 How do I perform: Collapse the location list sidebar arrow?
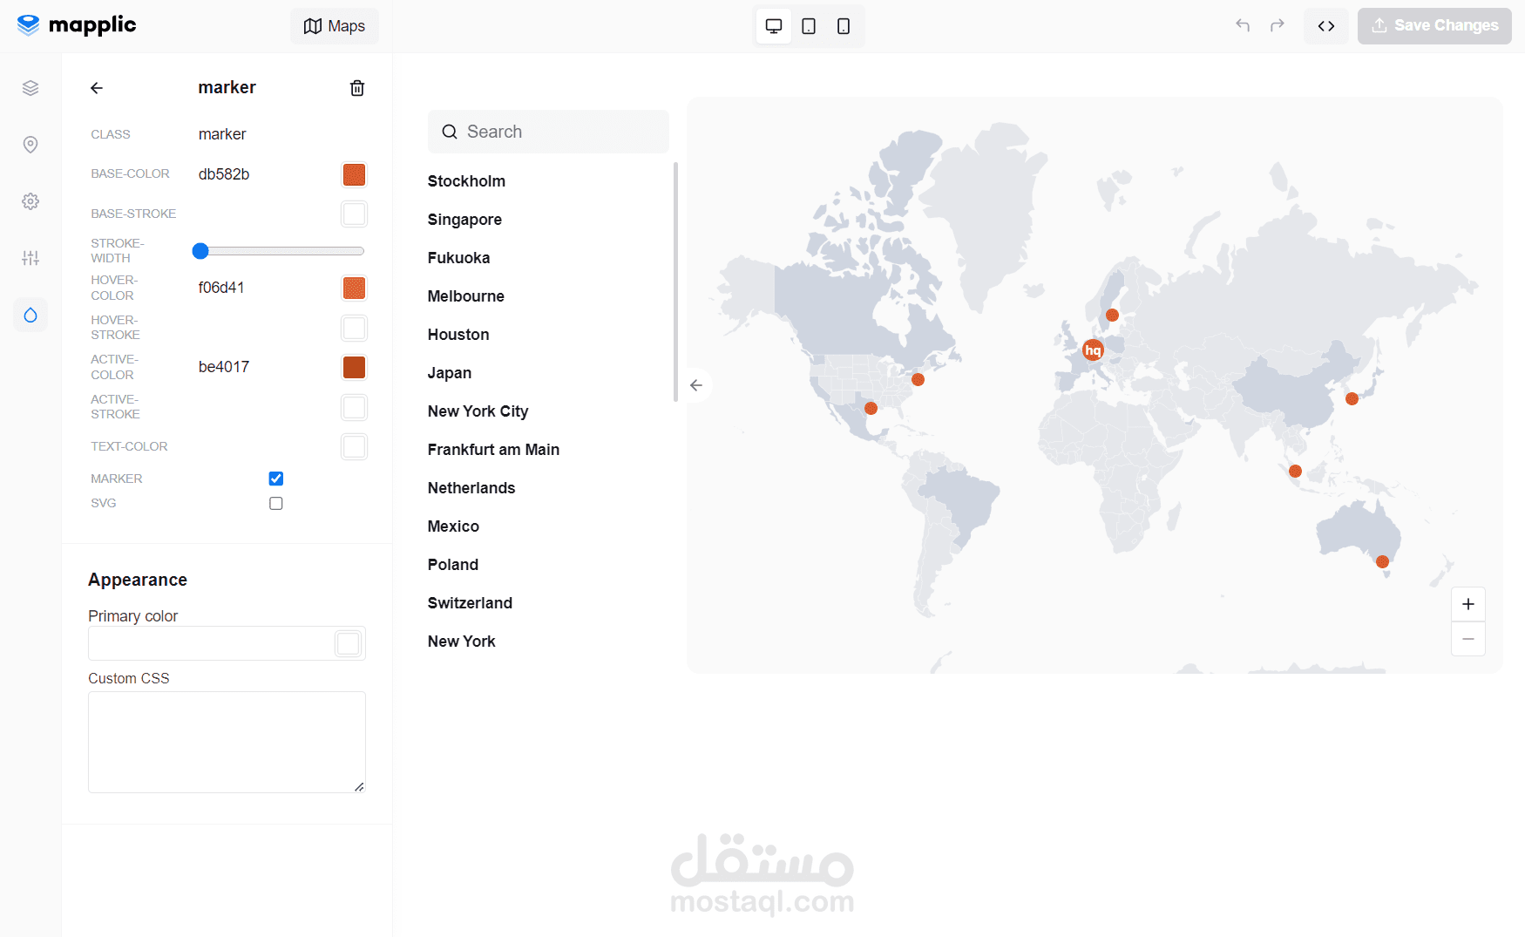coord(696,385)
